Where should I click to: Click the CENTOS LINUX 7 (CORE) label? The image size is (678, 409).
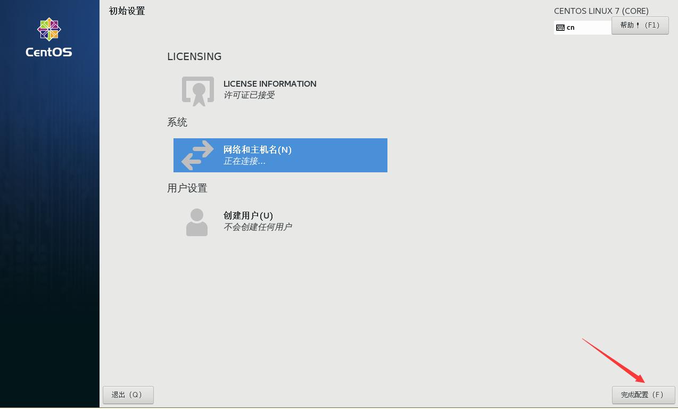point(601,11)
